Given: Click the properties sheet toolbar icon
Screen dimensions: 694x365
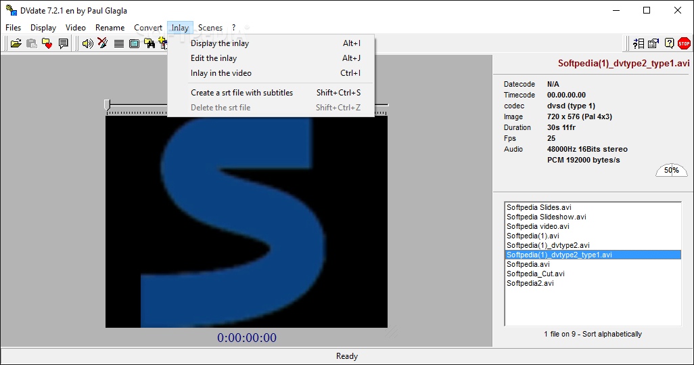Looking at the screenshot, I should (653, 43).
